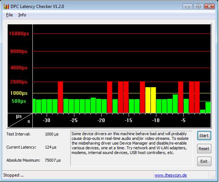Click the 2000µs axis label
Screen dimensions: 219x182
[19, 82]
